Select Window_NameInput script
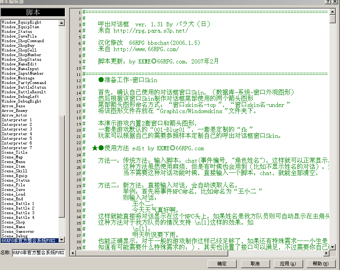 click(21, 69)
